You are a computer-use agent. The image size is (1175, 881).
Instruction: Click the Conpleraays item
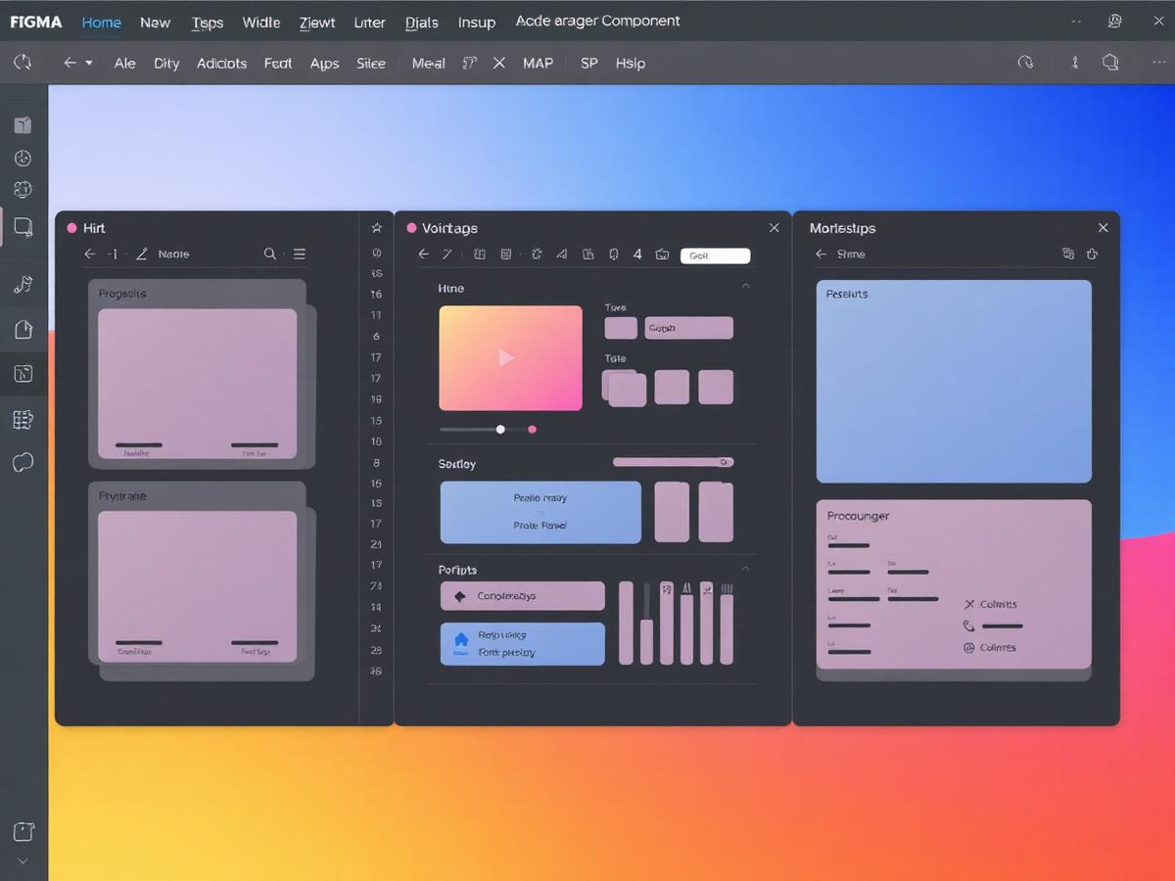(x=522, y=595)
